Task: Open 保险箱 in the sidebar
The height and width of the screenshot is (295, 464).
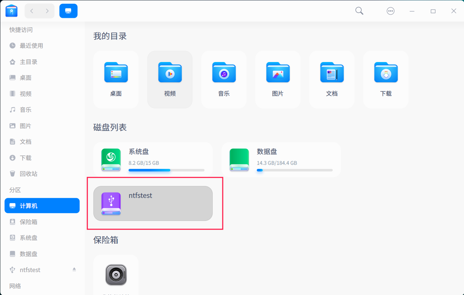Action: pyautogui.click(x=42, y=222)
